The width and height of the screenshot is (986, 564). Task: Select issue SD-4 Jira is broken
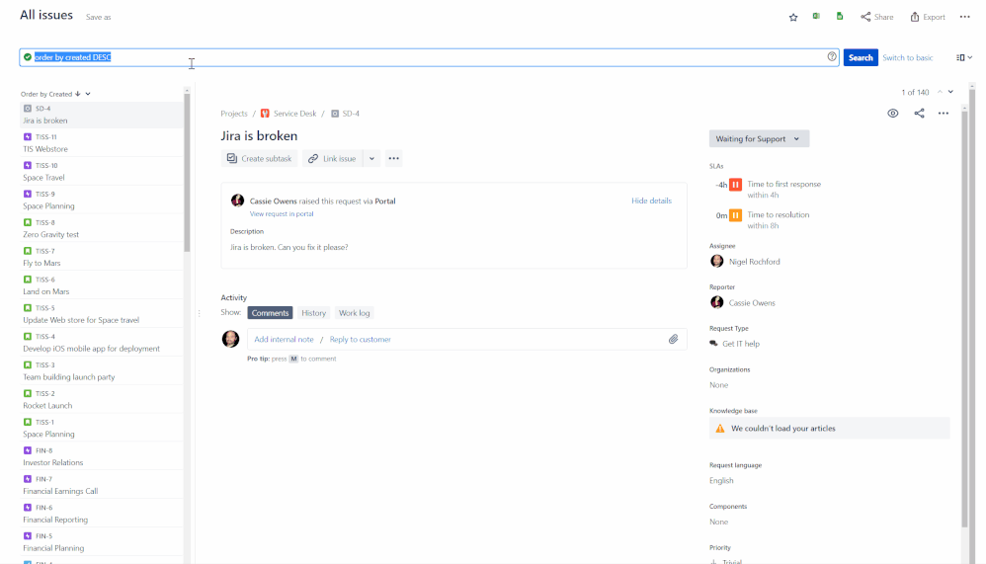pos(102,115)
